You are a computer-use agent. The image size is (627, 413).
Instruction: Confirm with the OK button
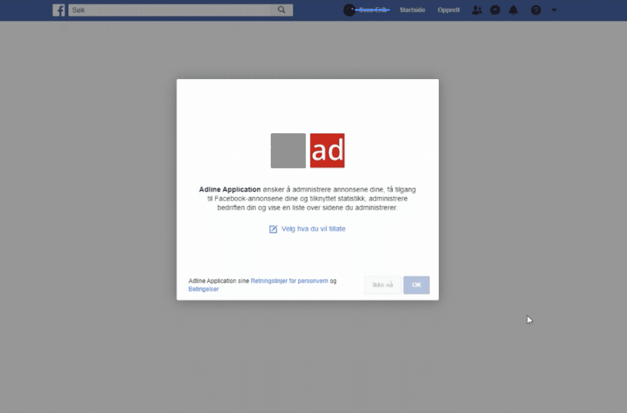pyautogui.click(x=417, y=285)
